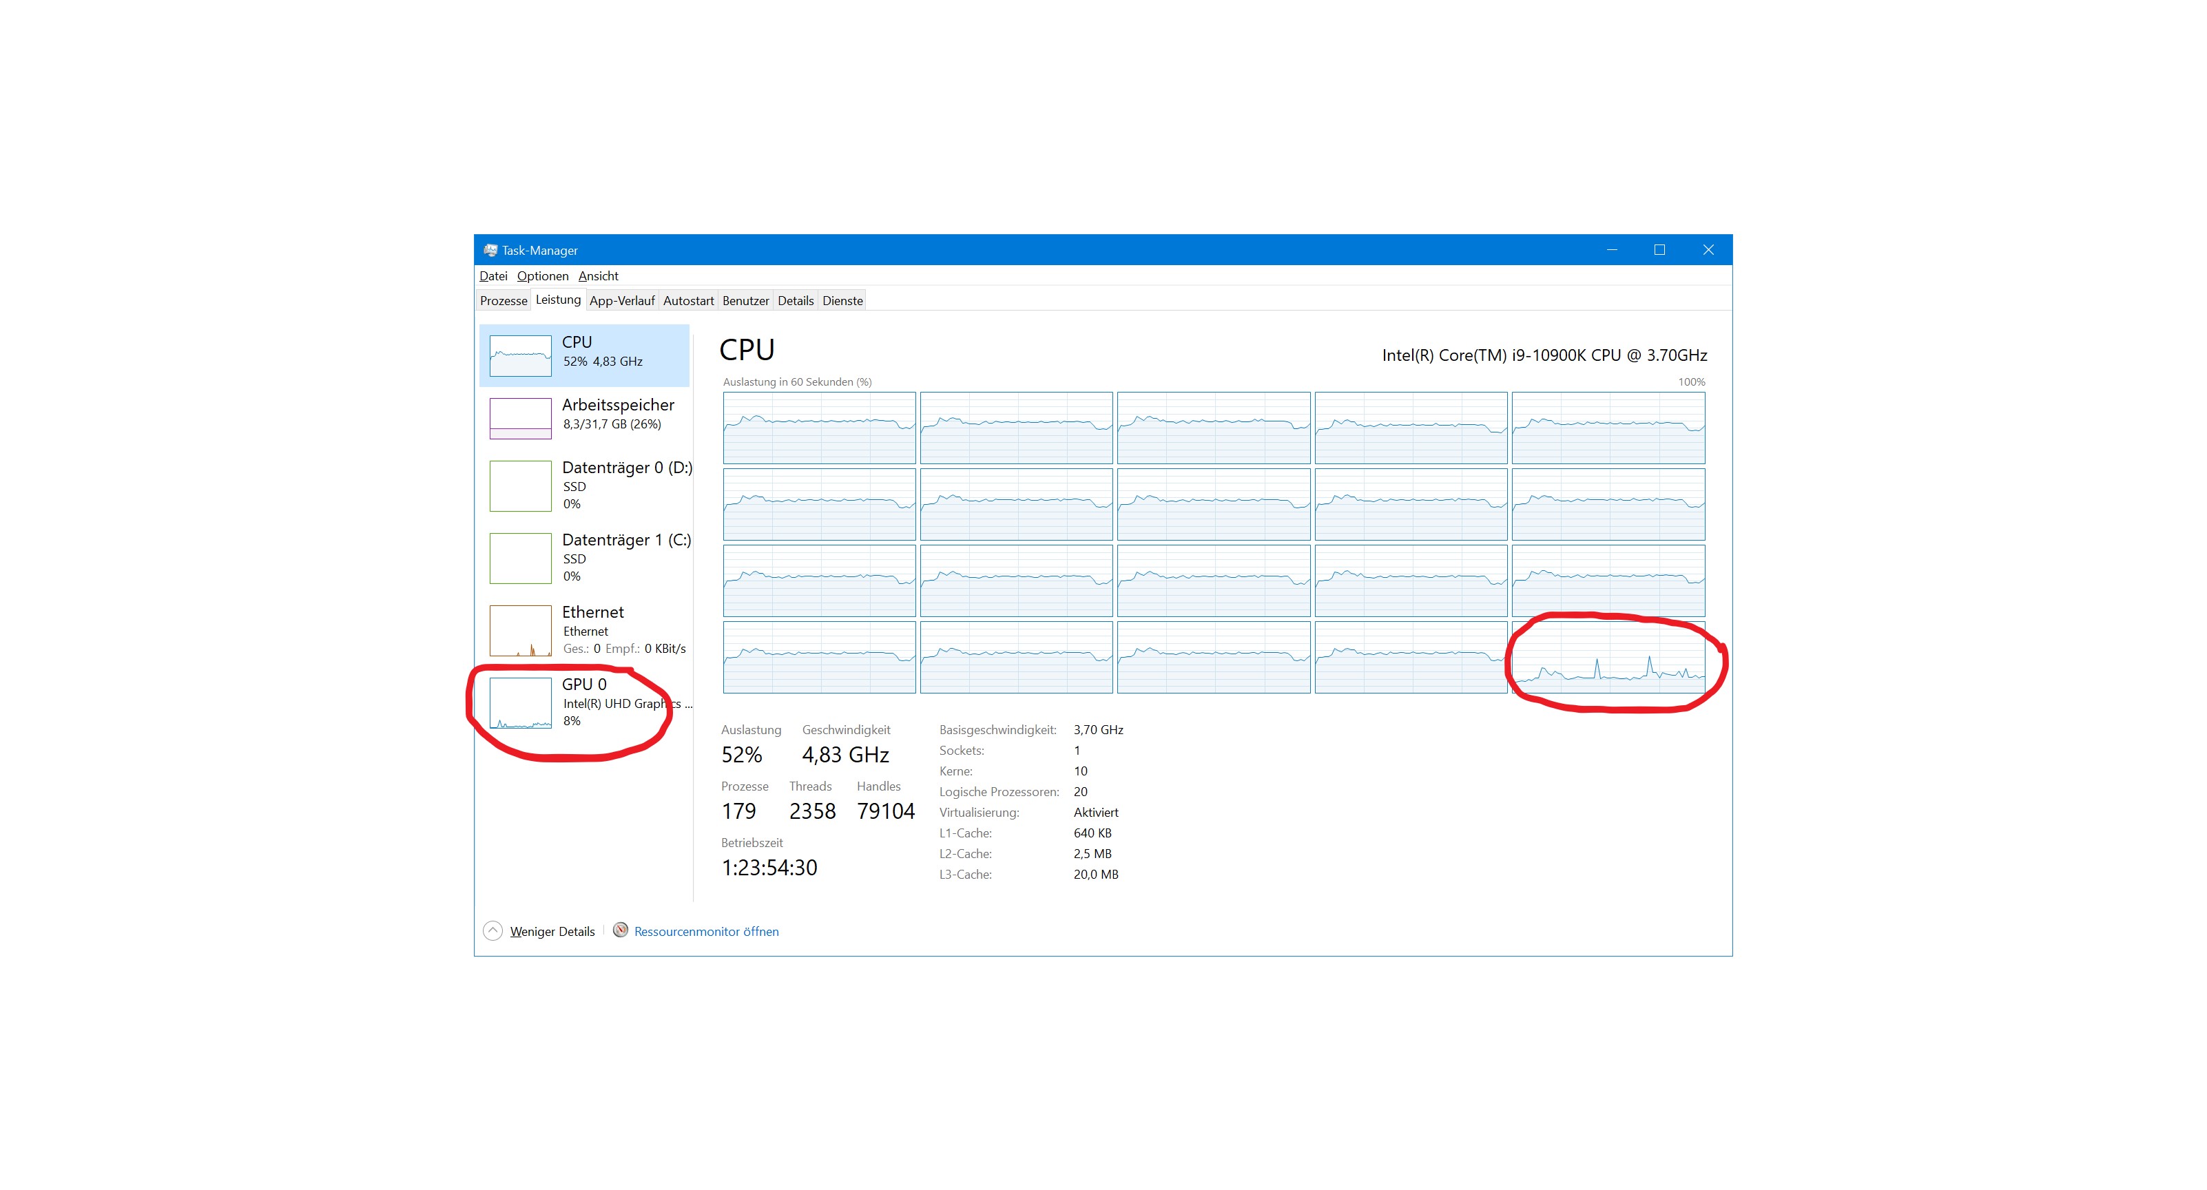Click the Logische Prozessoren value 20
The height and width of the screenshot is (1190, 2207).
(1080, 792)
